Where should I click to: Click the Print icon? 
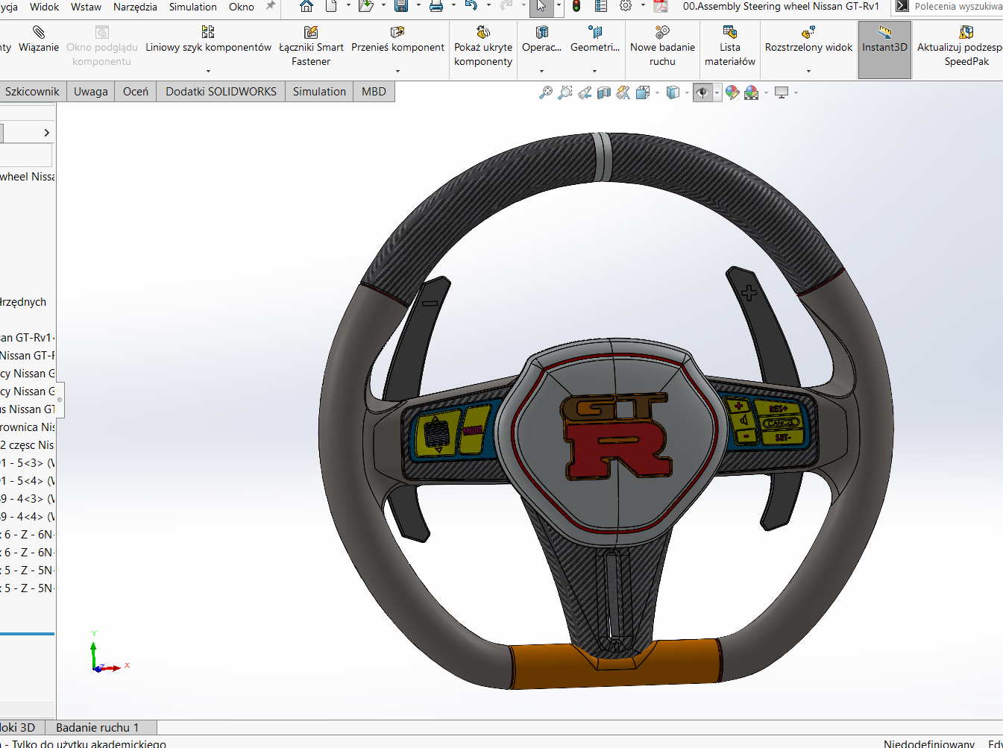pos(436,7)
